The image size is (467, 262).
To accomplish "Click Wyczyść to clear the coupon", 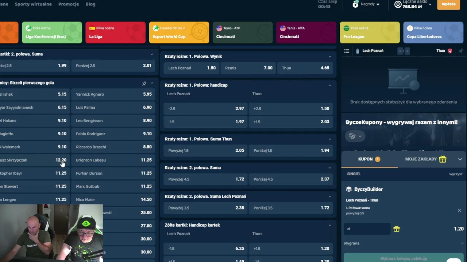I will pos(456,174).
